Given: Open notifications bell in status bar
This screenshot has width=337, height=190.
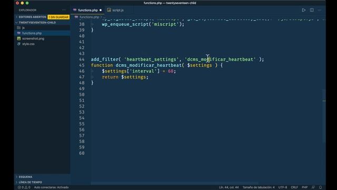Looking at the screenshot, I should tap(321, 187).
